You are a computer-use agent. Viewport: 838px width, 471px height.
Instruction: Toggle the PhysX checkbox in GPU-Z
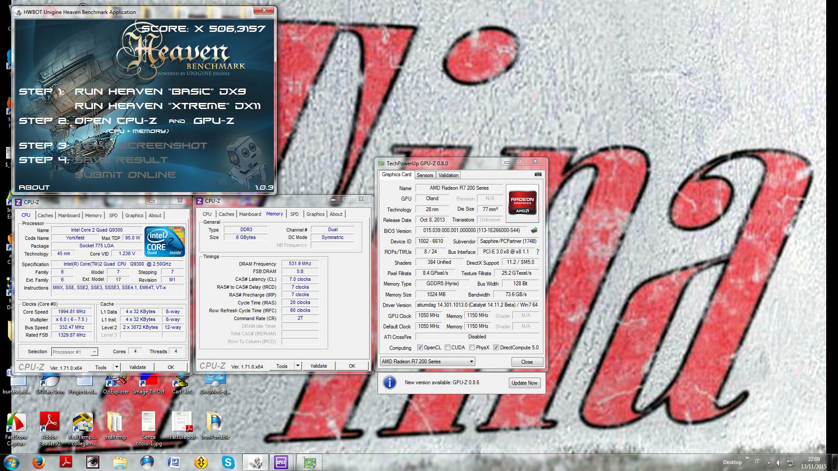click(x=472, y=348)
